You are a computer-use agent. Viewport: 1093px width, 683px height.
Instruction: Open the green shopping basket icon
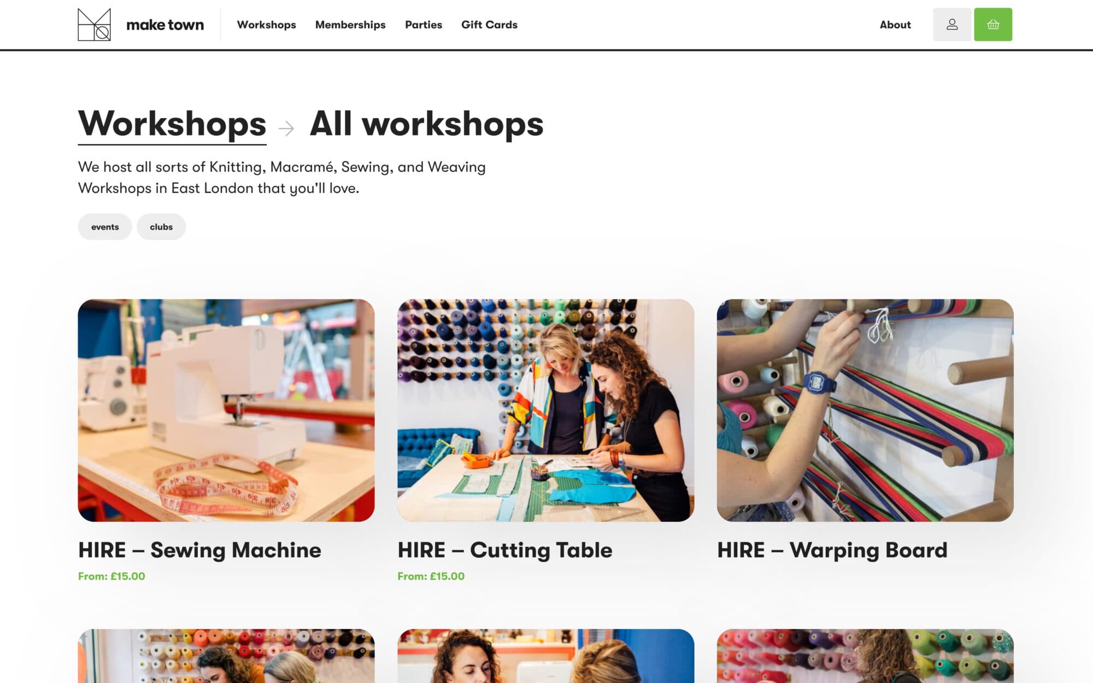993,25
